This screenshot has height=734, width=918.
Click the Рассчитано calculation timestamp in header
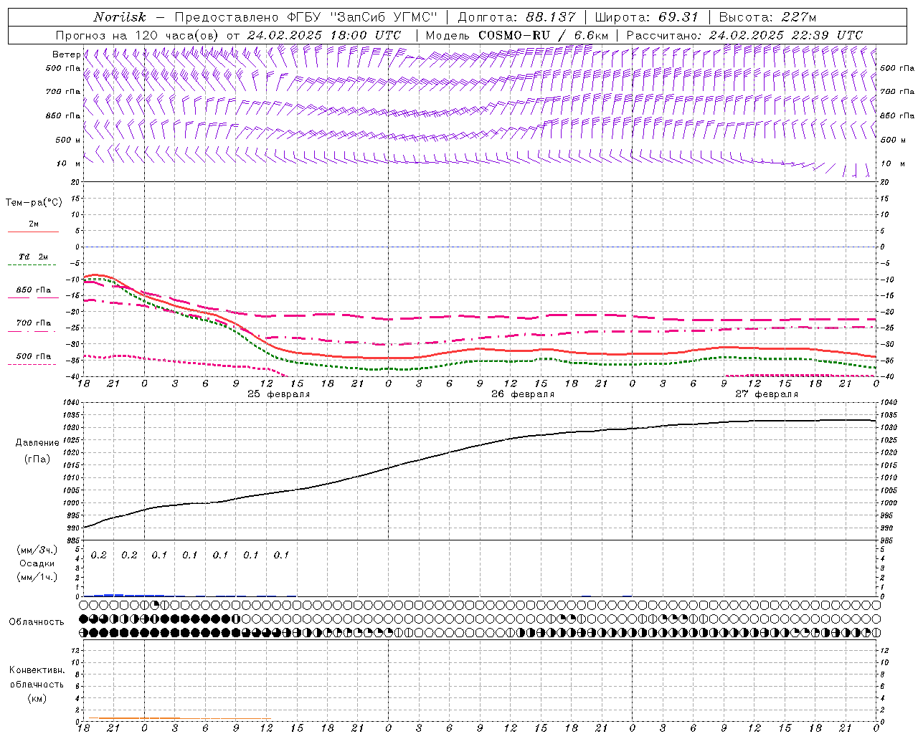(744, 35)
